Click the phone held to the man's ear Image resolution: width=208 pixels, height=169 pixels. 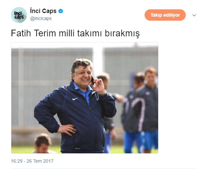(x=93, y=80)
